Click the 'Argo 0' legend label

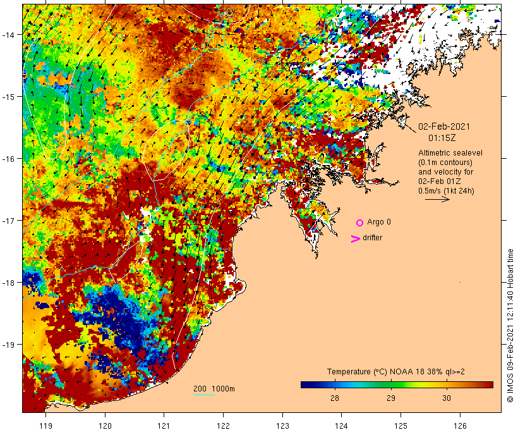379,222
